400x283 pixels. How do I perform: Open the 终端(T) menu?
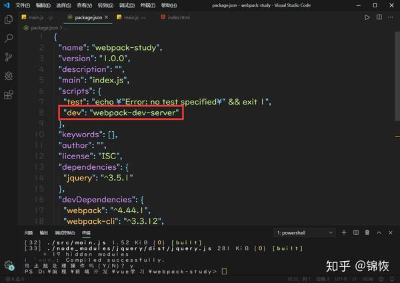coord(148,5)
